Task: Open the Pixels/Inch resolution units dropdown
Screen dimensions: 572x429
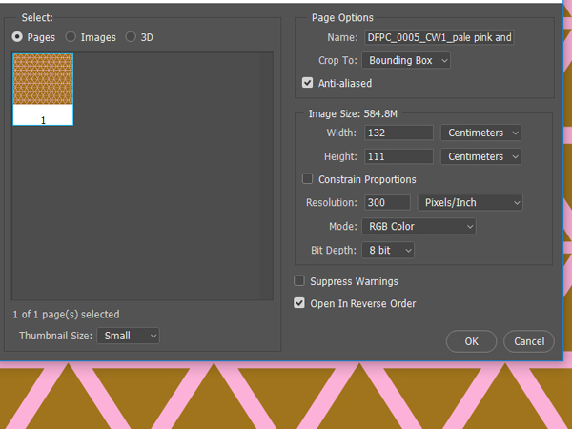Action: click(x=470, y=202)
